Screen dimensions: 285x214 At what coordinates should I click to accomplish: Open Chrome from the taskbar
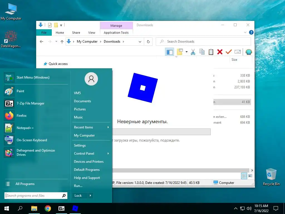click(48, 208)
